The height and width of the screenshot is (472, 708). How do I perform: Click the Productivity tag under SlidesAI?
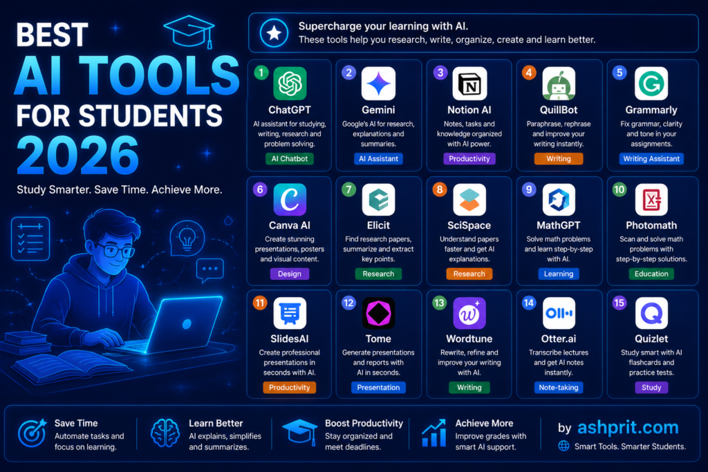point(290,388)
